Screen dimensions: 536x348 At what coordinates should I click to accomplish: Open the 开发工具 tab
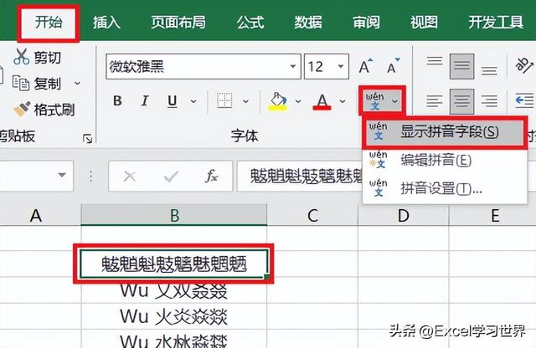click(x=496, y=23)
